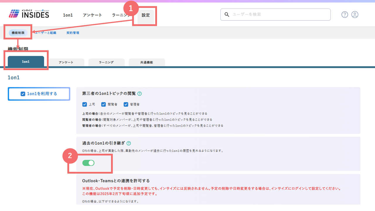The image size is (375, 211).
Task: Click the INSIDES logo
Action: point(29,14)
